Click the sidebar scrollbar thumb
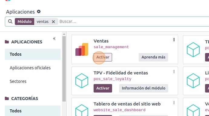The height and width of the screenshot is (116, 209). coord(64,69)
